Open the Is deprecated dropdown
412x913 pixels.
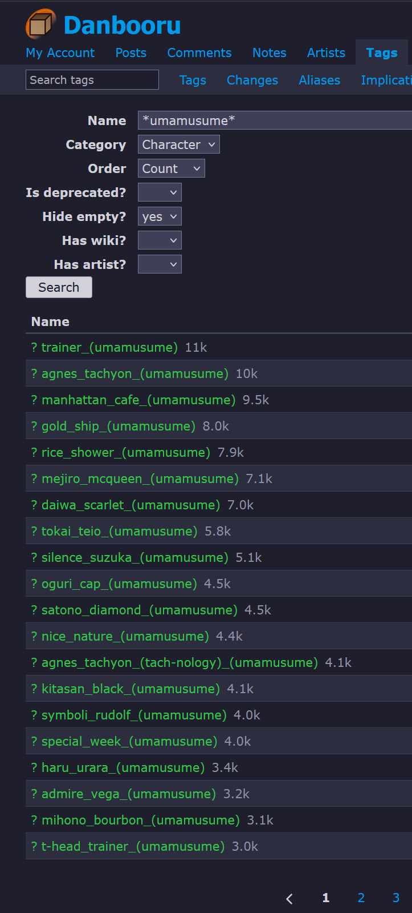pos(160,192)
